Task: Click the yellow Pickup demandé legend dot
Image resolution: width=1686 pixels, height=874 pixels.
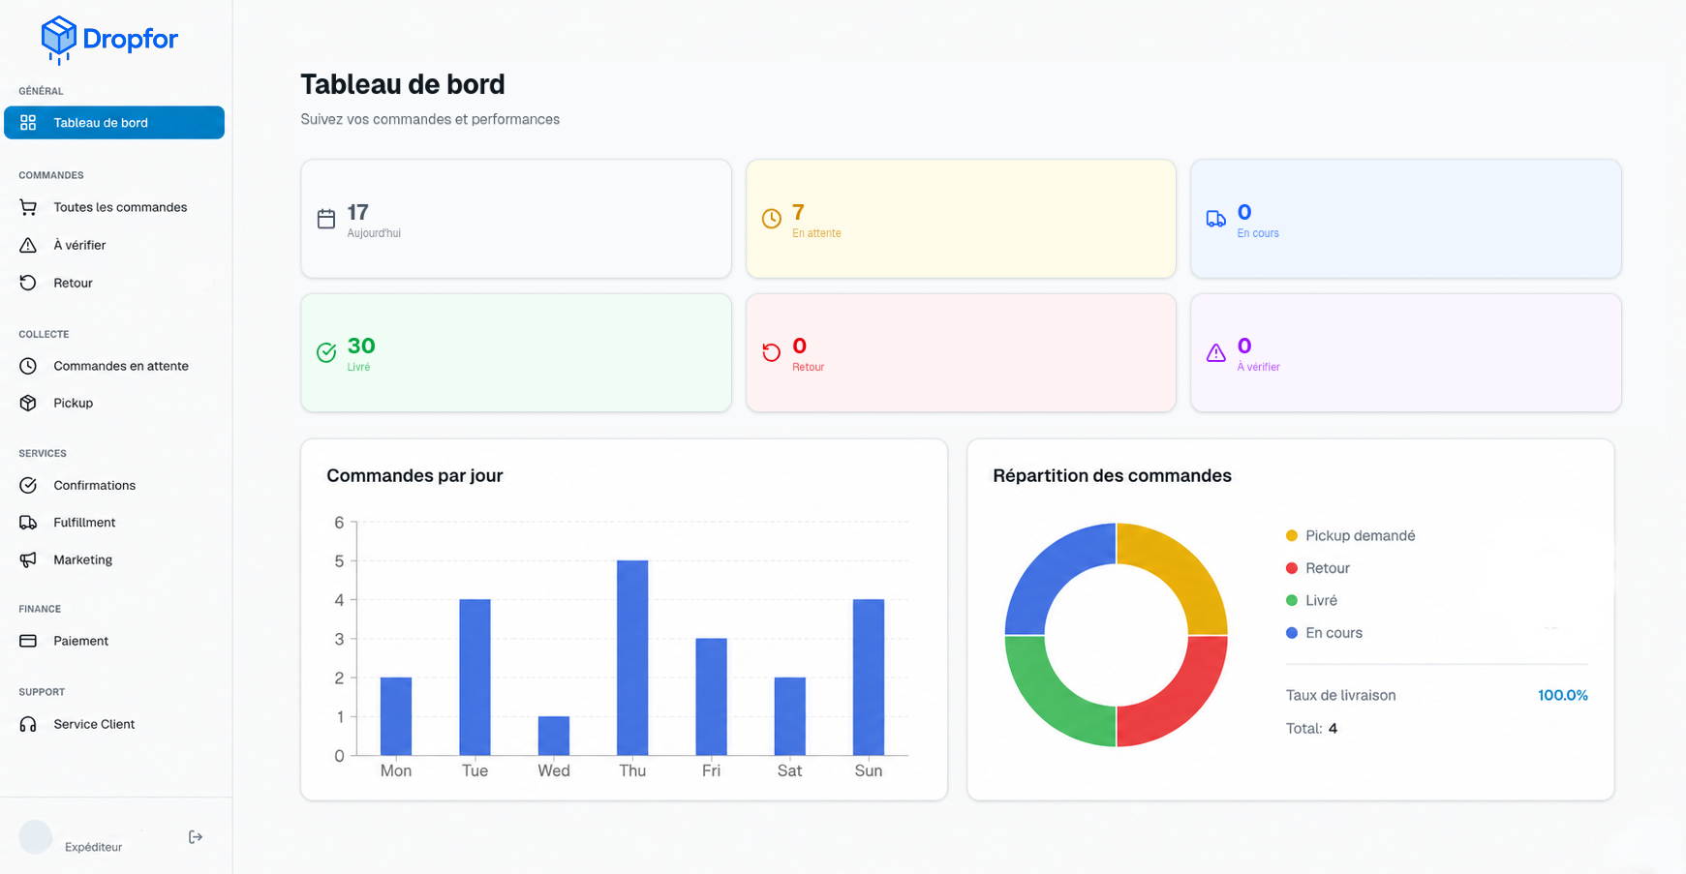Action: (x=1292, y=536)
